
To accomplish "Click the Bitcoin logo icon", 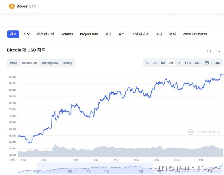I will point(12,6).
